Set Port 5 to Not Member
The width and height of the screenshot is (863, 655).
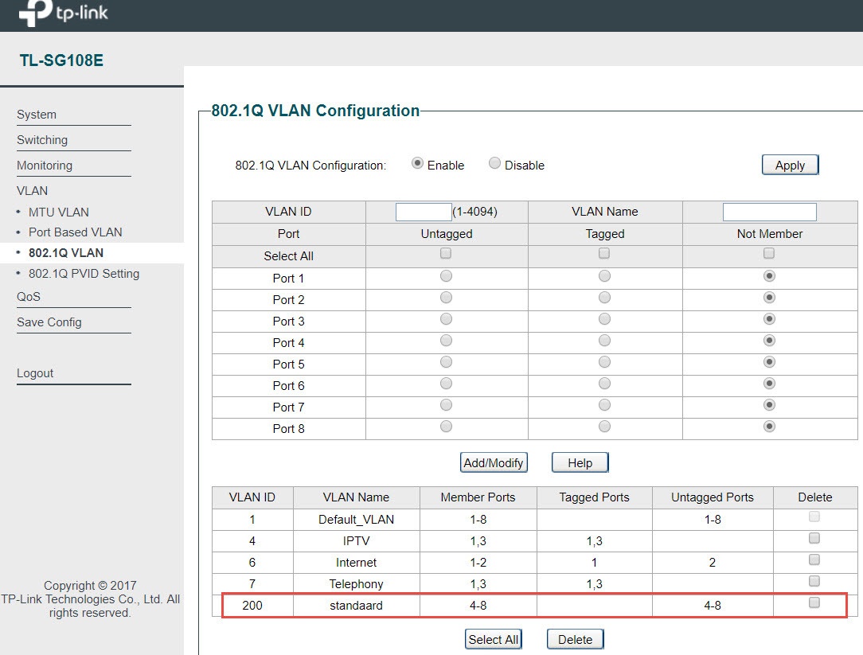point(769,362)
